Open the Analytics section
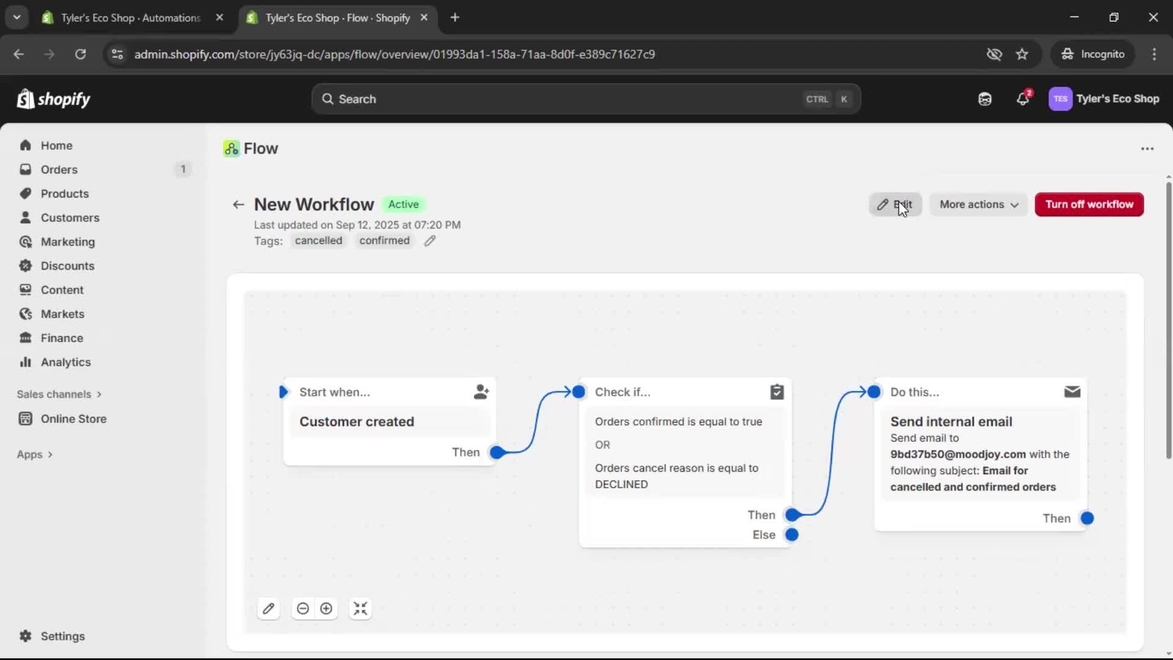The width and height of the screenshot is (1173, 660). coord(64,362)
